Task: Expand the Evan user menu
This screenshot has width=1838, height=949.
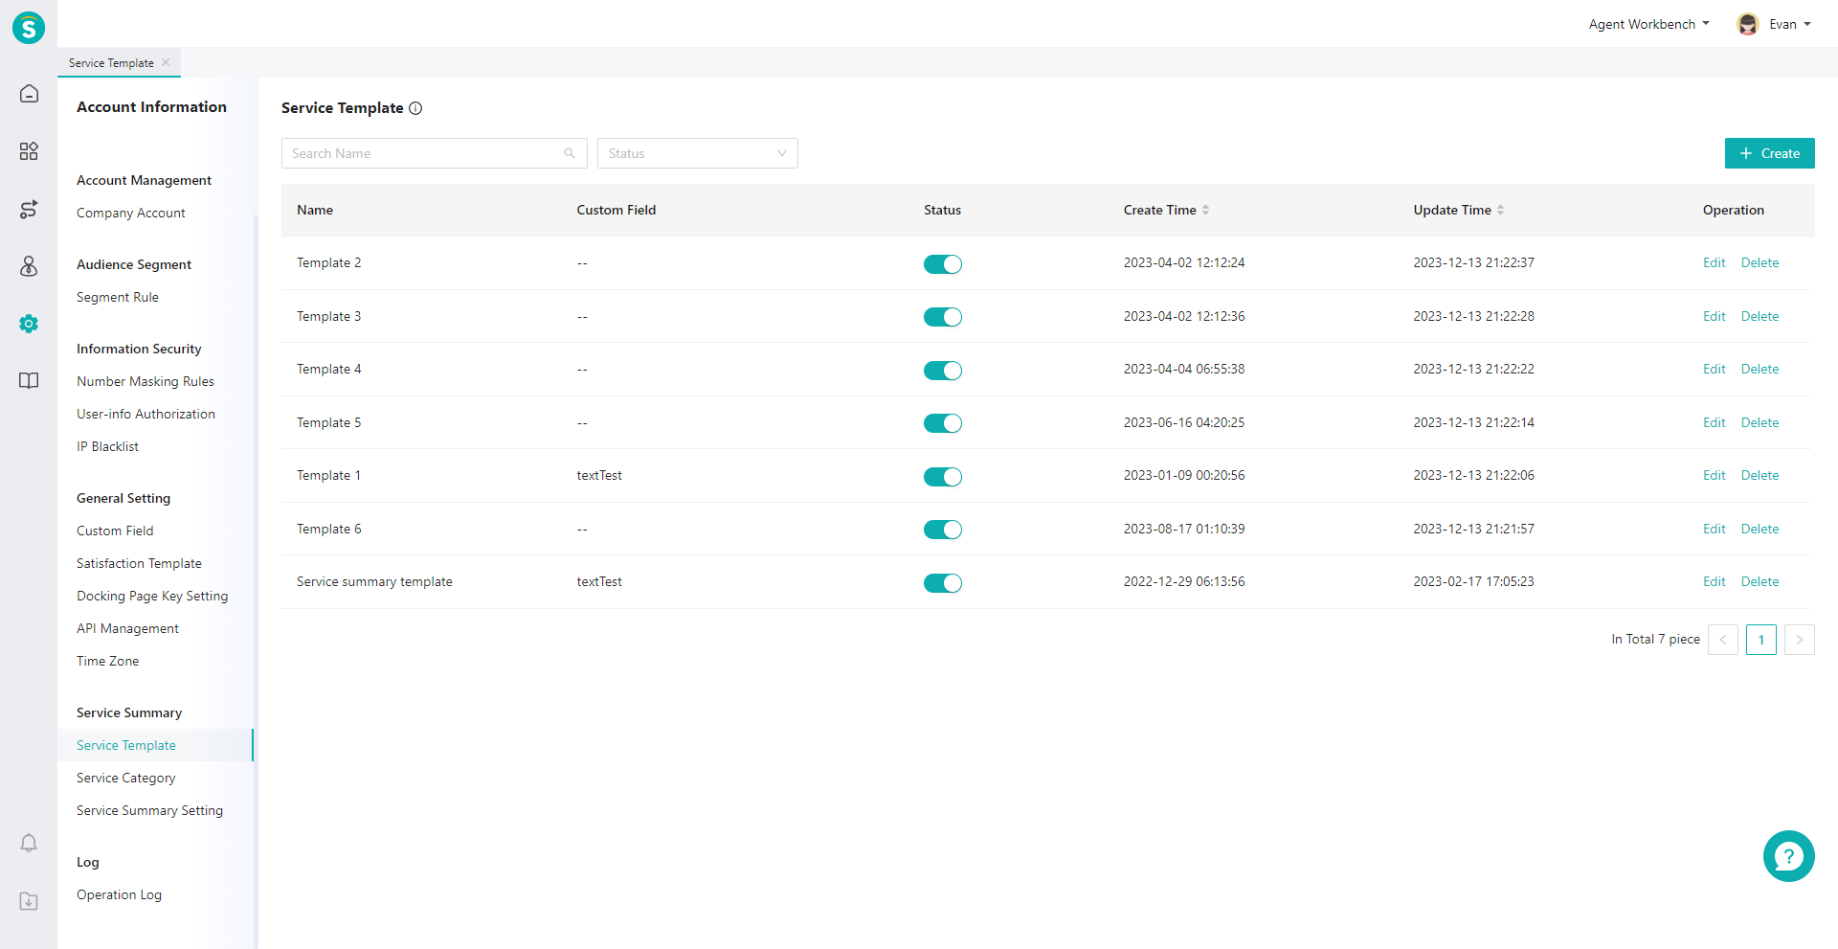Action: 1790,24
